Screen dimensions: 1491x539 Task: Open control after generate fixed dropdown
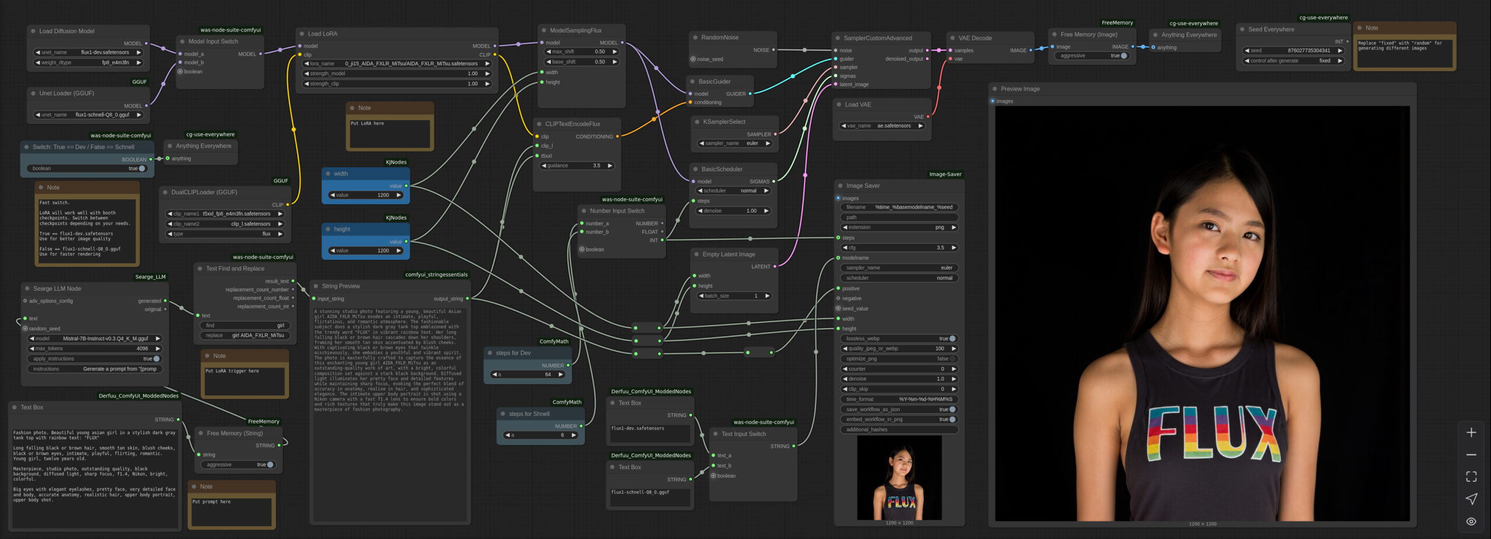[1293, 61]
